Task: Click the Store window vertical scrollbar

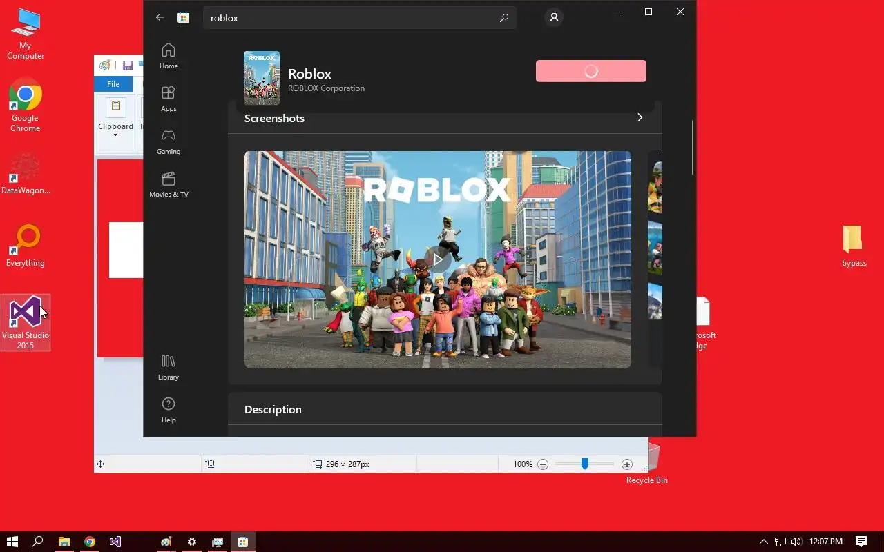Action: tap(693, 146)
